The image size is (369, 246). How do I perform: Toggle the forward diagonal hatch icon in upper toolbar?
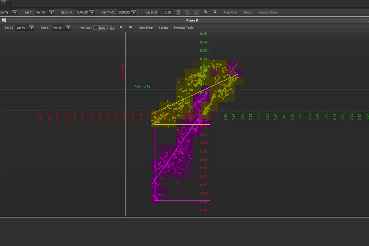(x=187, y=12)
